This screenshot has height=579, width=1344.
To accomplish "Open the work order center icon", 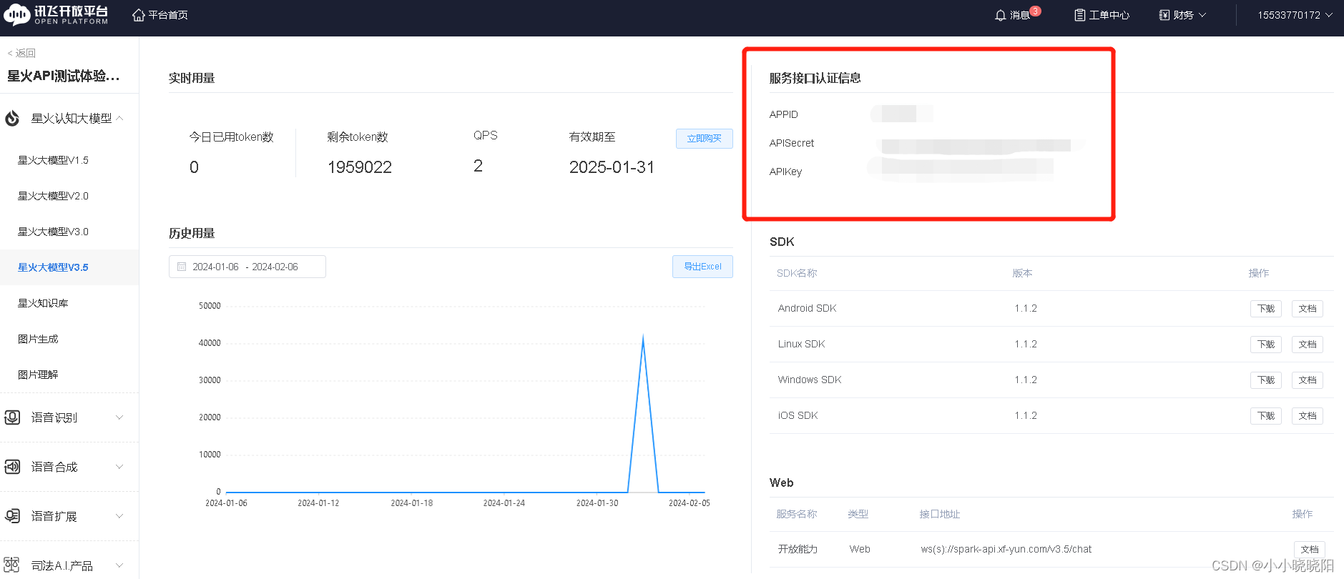I will pyautogui.click(x=1080, y=15).
